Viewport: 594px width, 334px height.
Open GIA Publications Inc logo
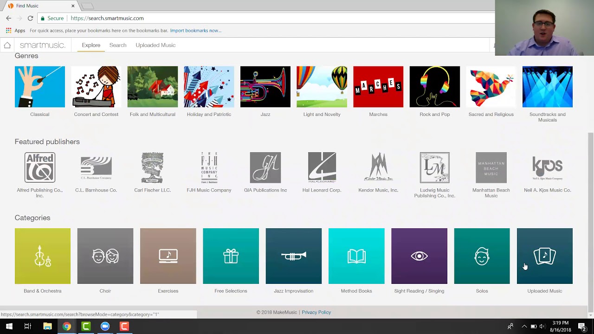(x=265, y=167)
